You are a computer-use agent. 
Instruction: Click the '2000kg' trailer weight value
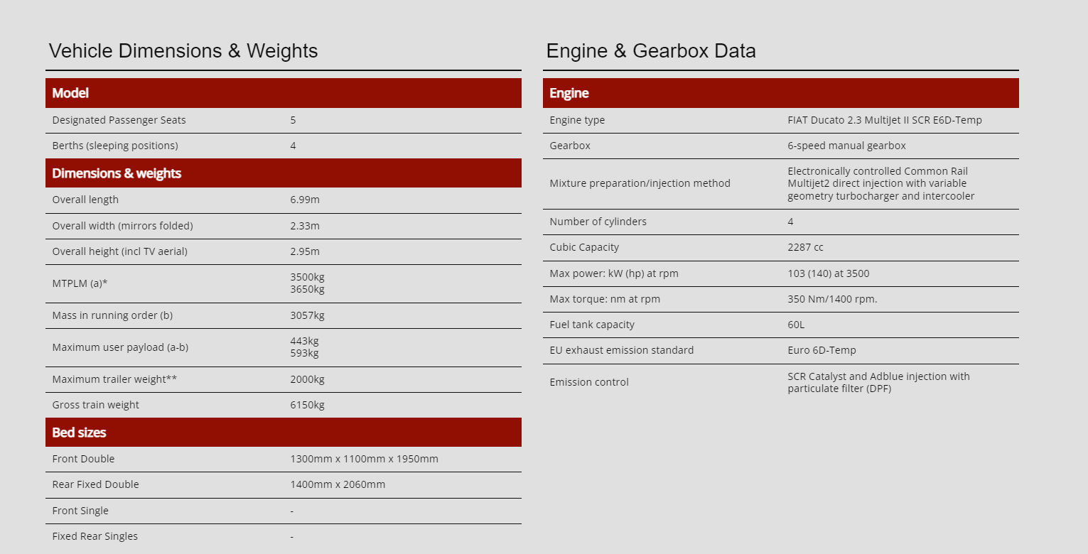point(307,379)
